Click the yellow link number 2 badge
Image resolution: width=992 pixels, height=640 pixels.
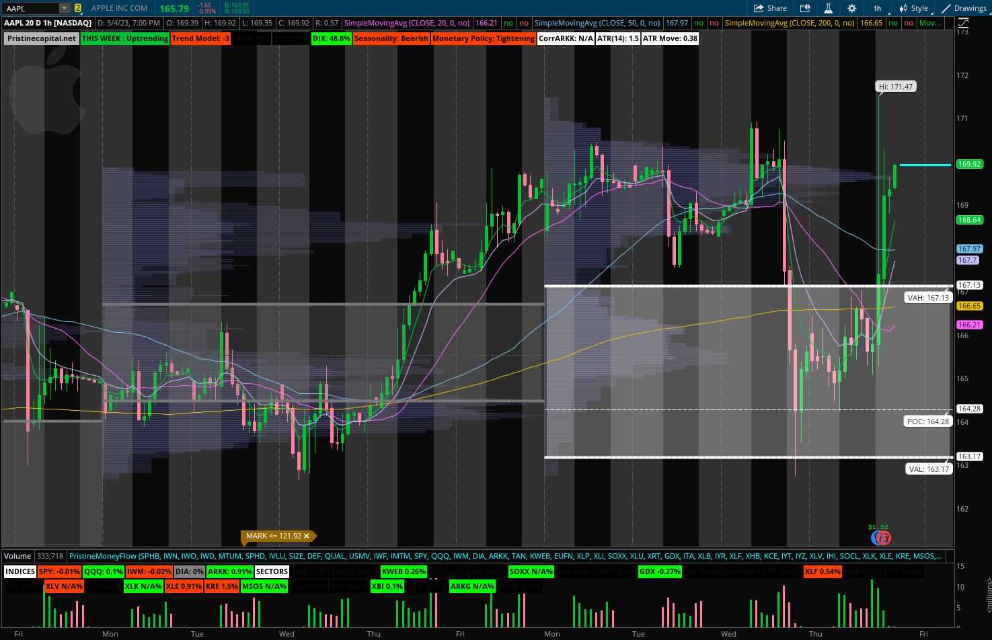click(x=78, y=8)
